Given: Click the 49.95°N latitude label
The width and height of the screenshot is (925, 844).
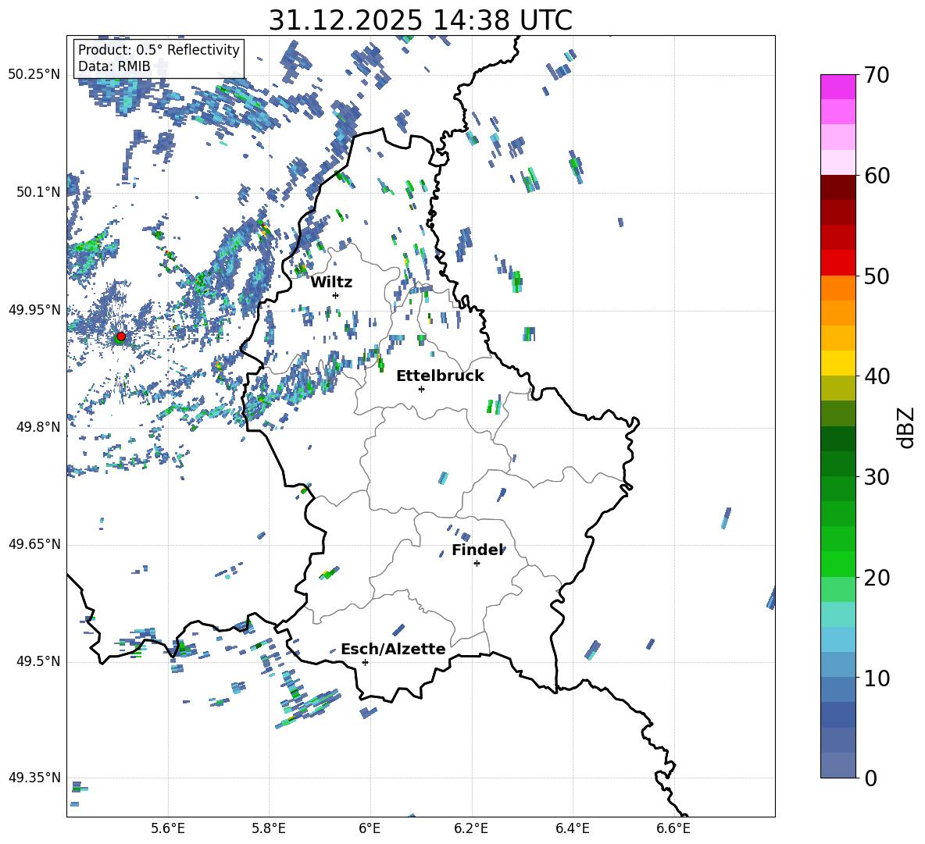Looking at the screenshot, I should point(34,309).
